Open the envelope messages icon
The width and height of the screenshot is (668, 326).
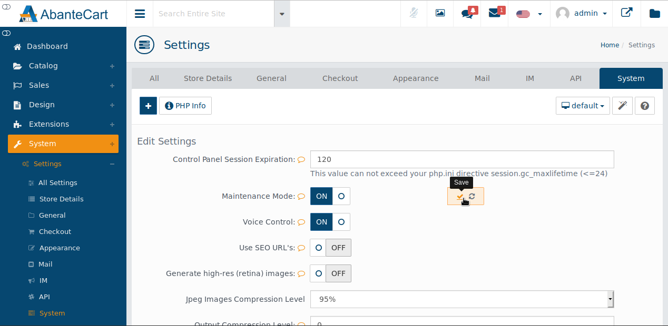click(x=495, y=14)
